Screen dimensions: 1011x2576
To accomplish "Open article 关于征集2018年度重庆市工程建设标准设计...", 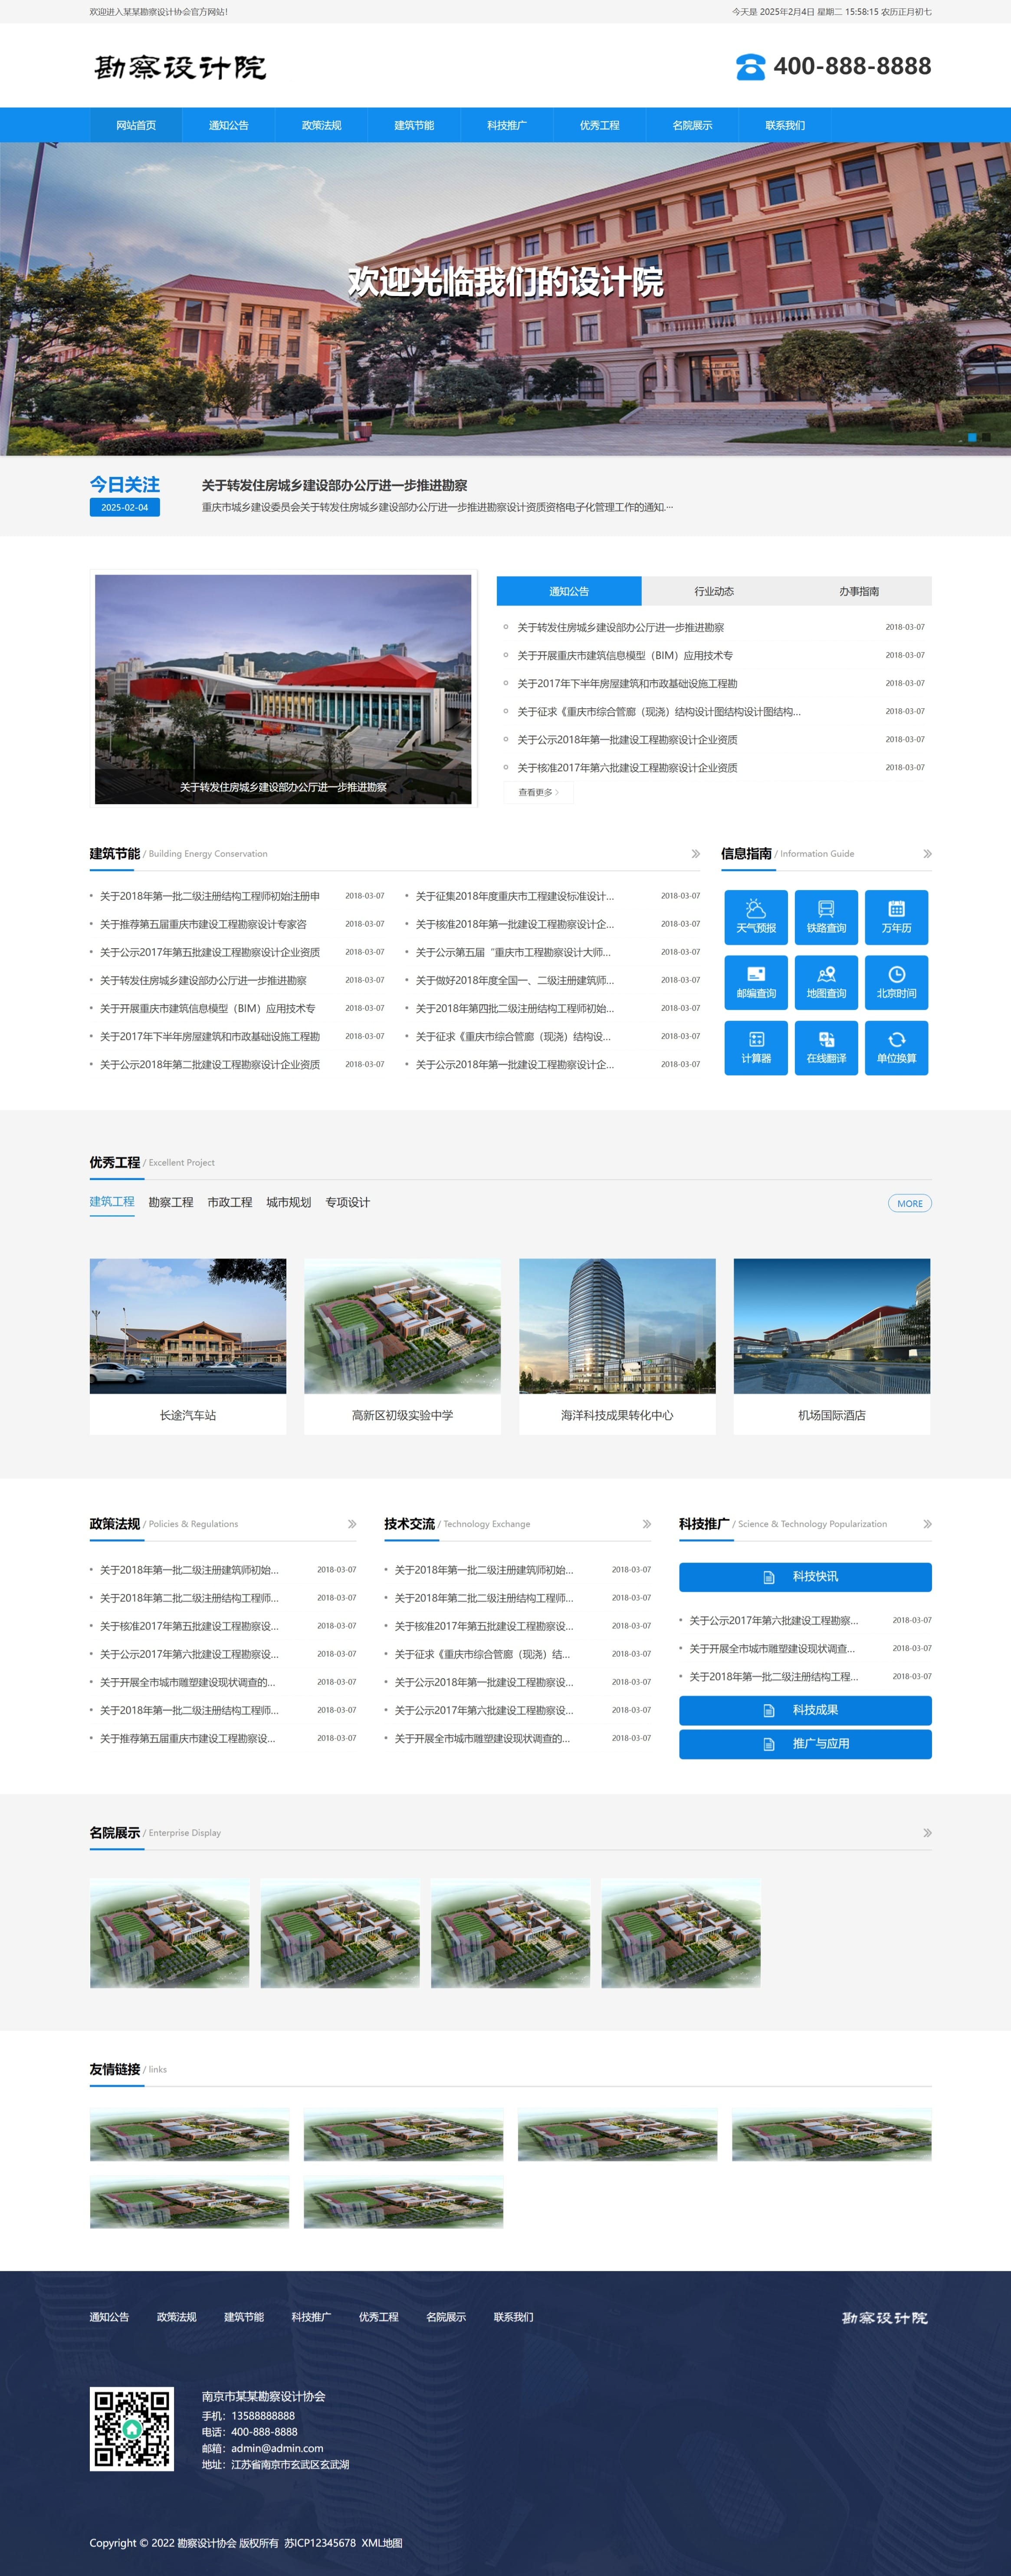I will click(515, 896).
